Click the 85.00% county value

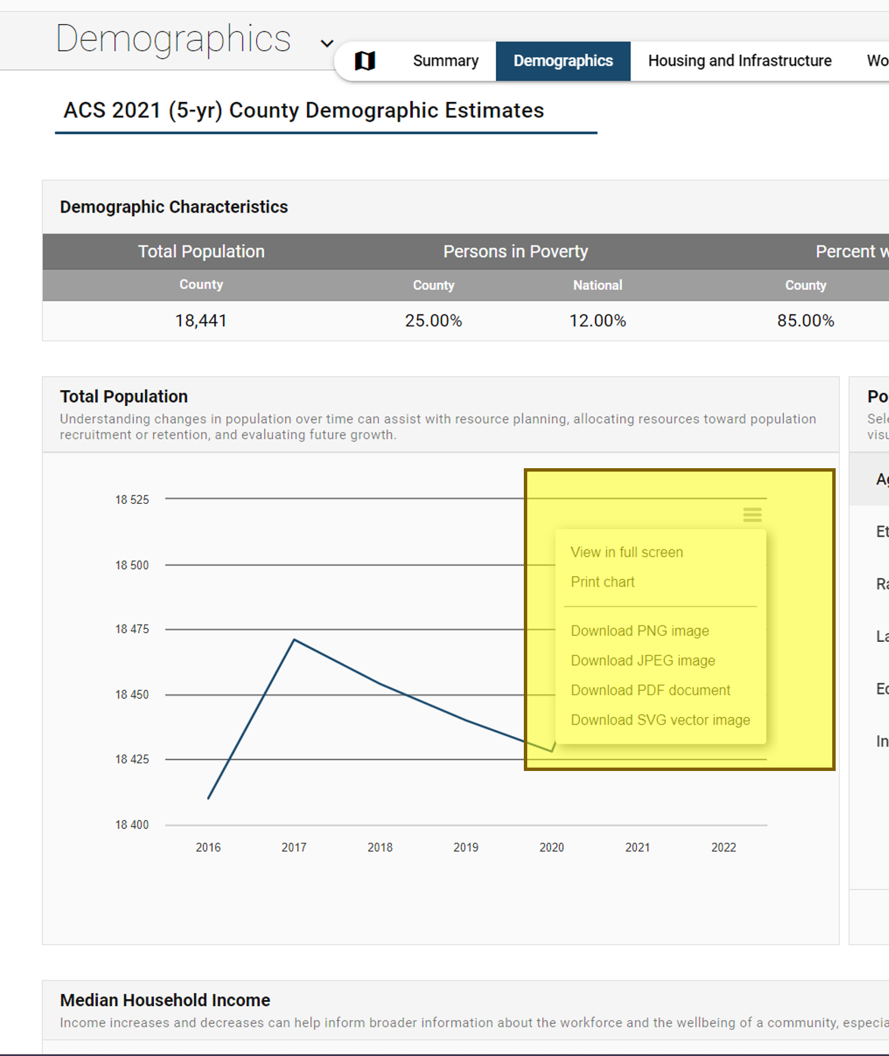point(806,321)
